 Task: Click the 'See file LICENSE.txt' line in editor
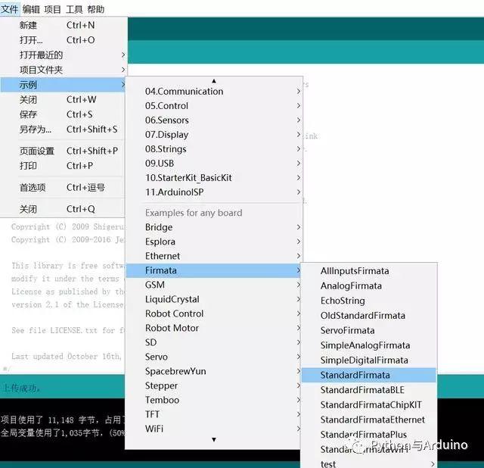tap(68, 330)
